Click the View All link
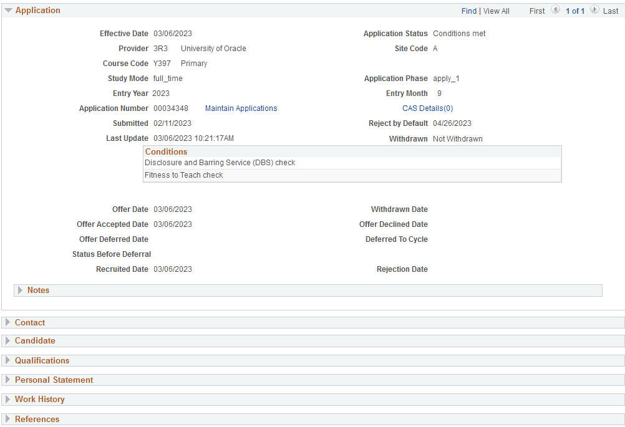Screen dimensions: 625x427 [497, 11]
